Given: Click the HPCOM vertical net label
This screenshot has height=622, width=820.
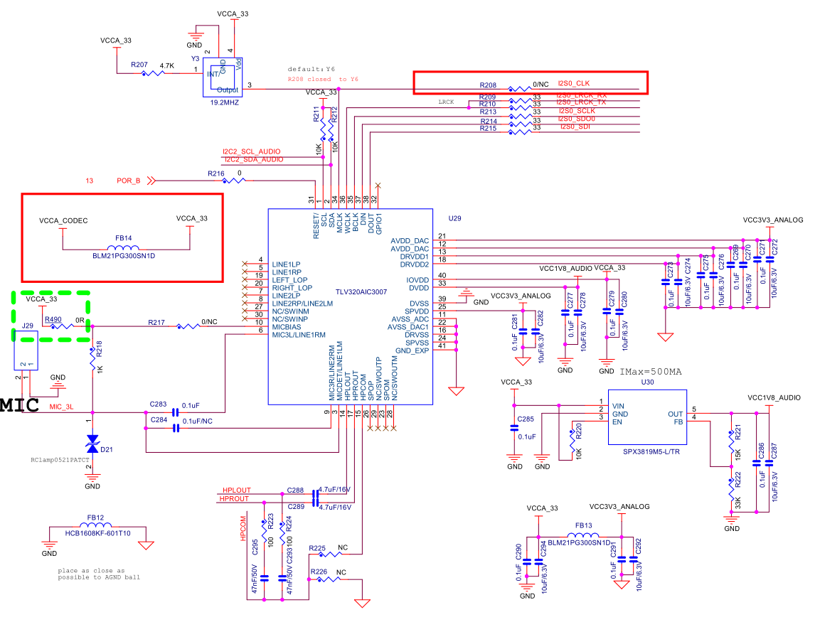Looking at the screenshot, I should tap(243, 528).
